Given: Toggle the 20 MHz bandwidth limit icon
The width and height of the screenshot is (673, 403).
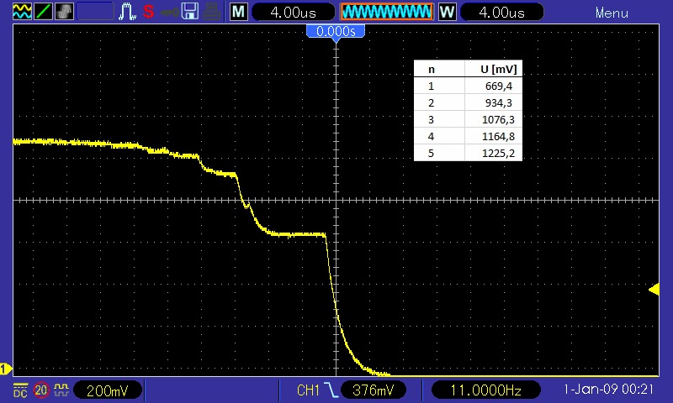Looking at the screenshot, I should 41,390.
